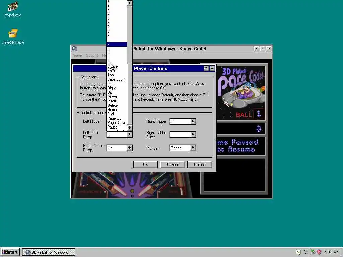Select 2 in the open key list
The image size is (343, 257).
coord(117,5)
